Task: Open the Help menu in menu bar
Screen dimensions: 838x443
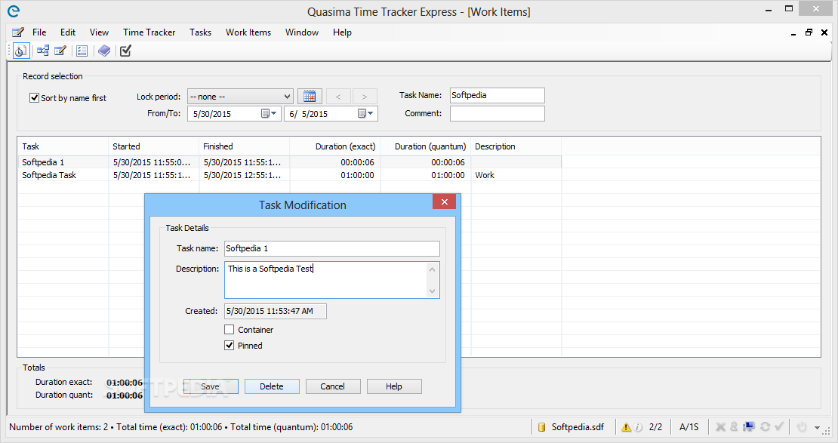Action: (342, 32)
